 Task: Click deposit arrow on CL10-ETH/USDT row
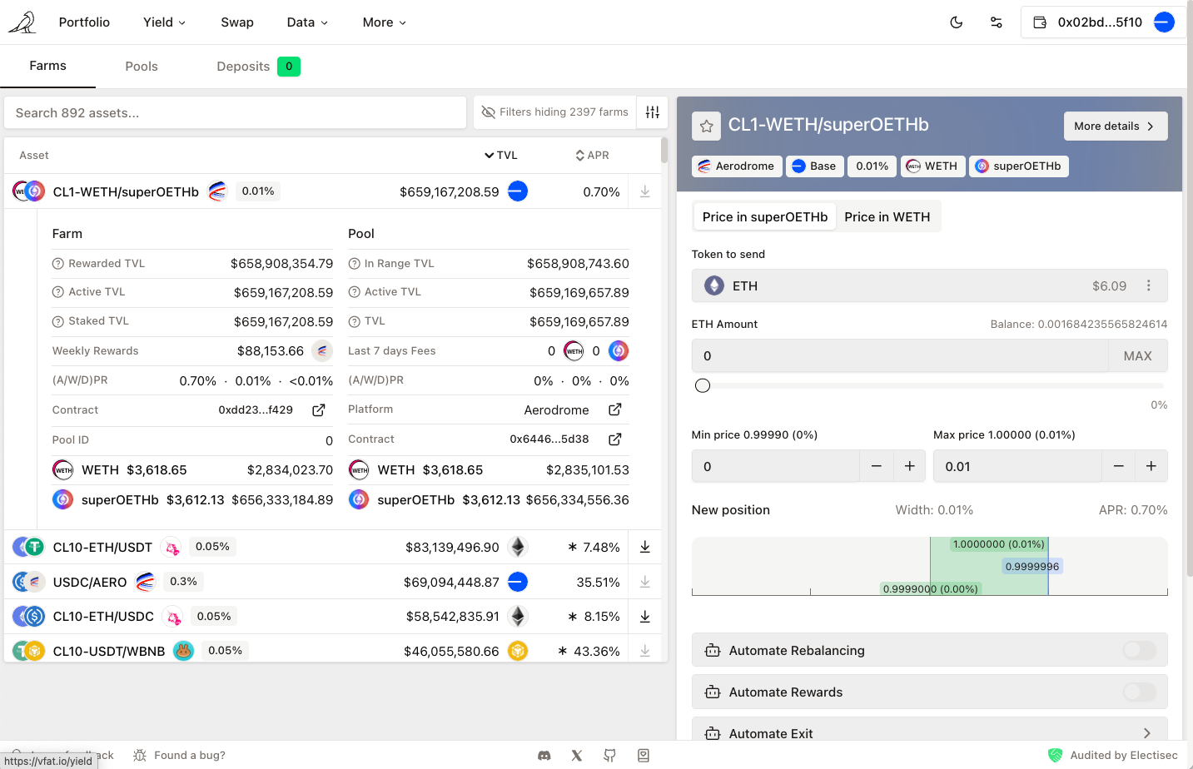pyautogui.click(x=645, y=547)
